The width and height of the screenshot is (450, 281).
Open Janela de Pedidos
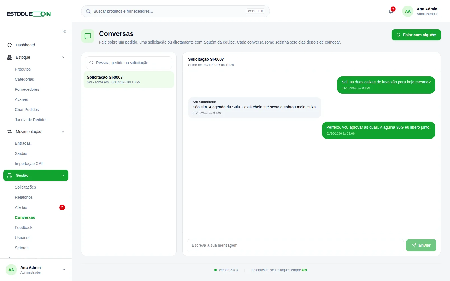(31, 120)
